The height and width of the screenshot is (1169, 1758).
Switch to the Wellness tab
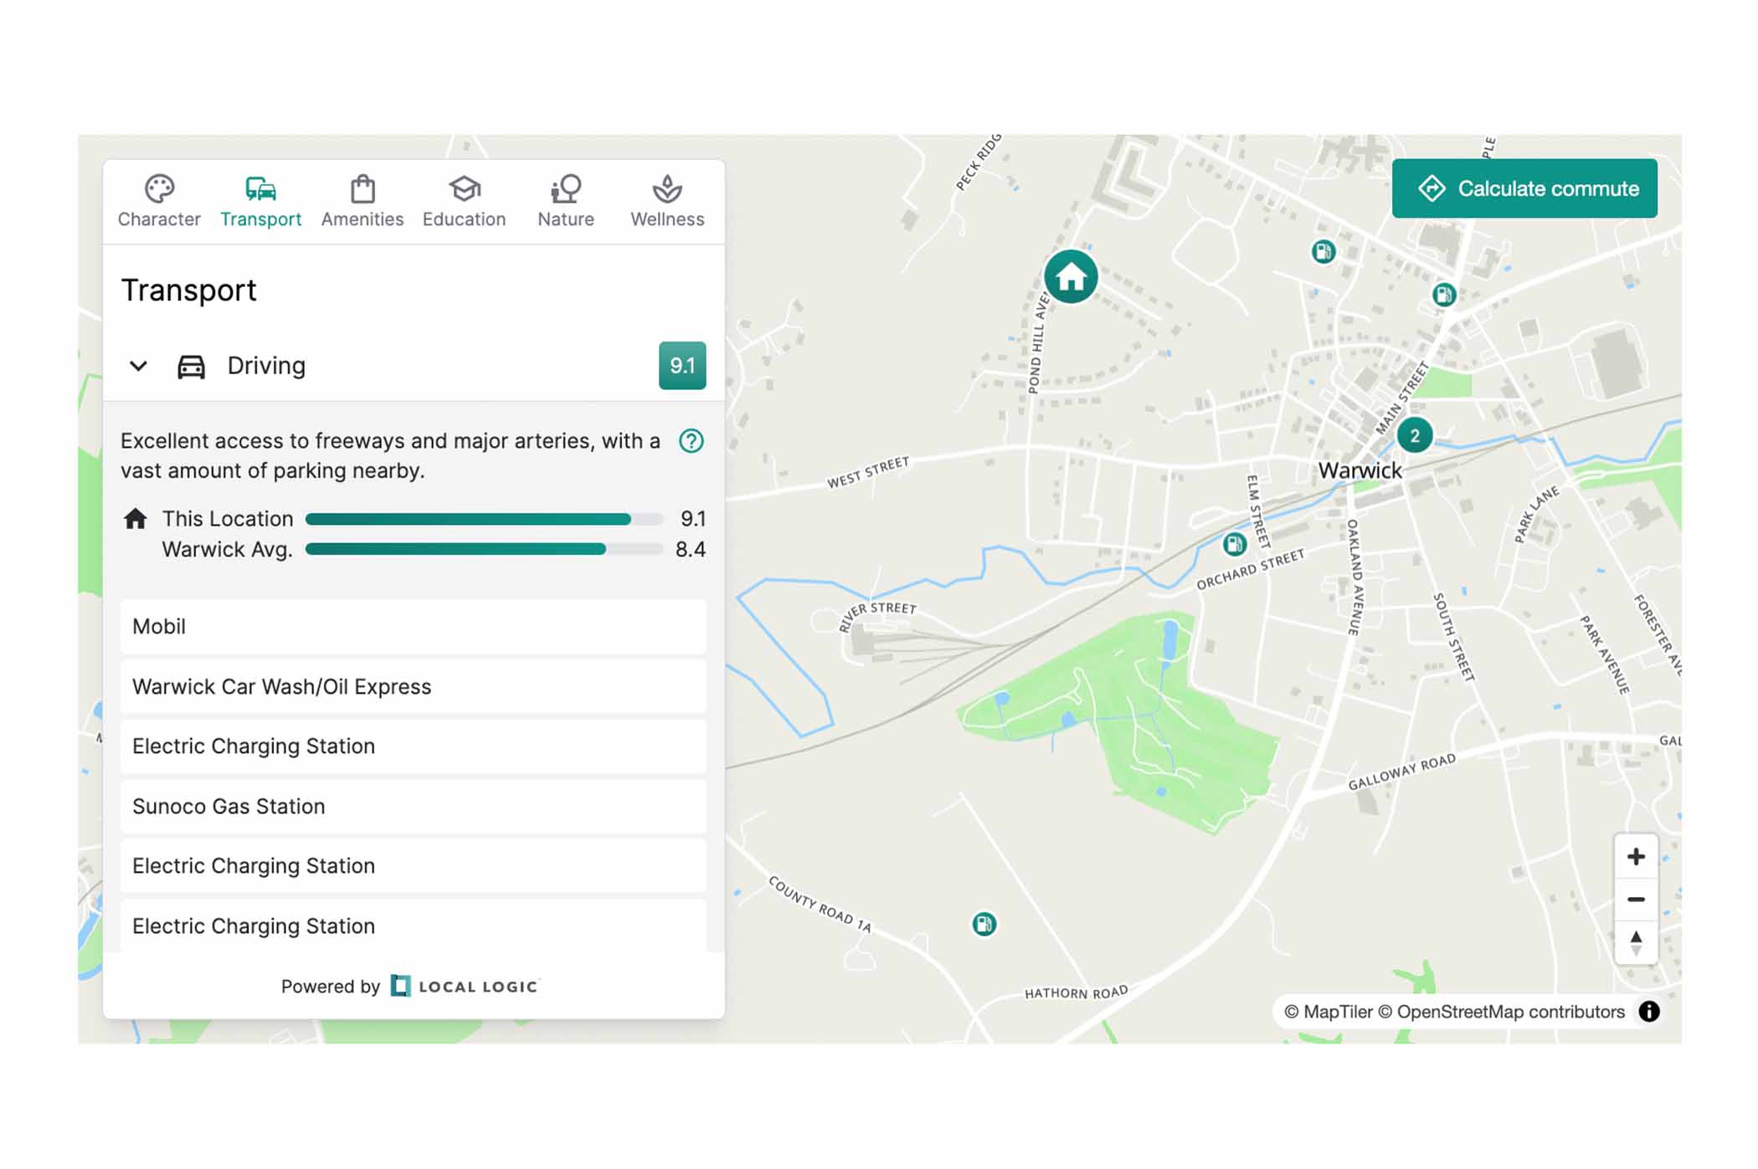pyautogui.click(x=666, y=202)
